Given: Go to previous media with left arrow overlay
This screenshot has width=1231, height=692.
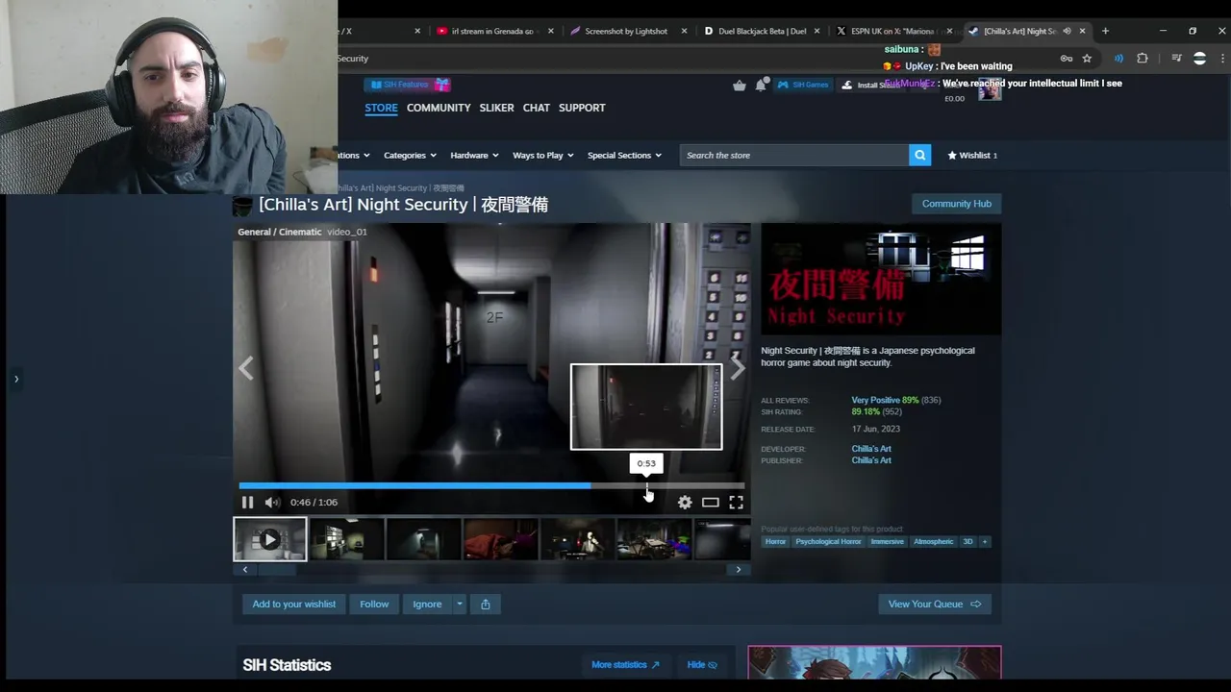Looking at the screenshot, I should tap(246, 368).
